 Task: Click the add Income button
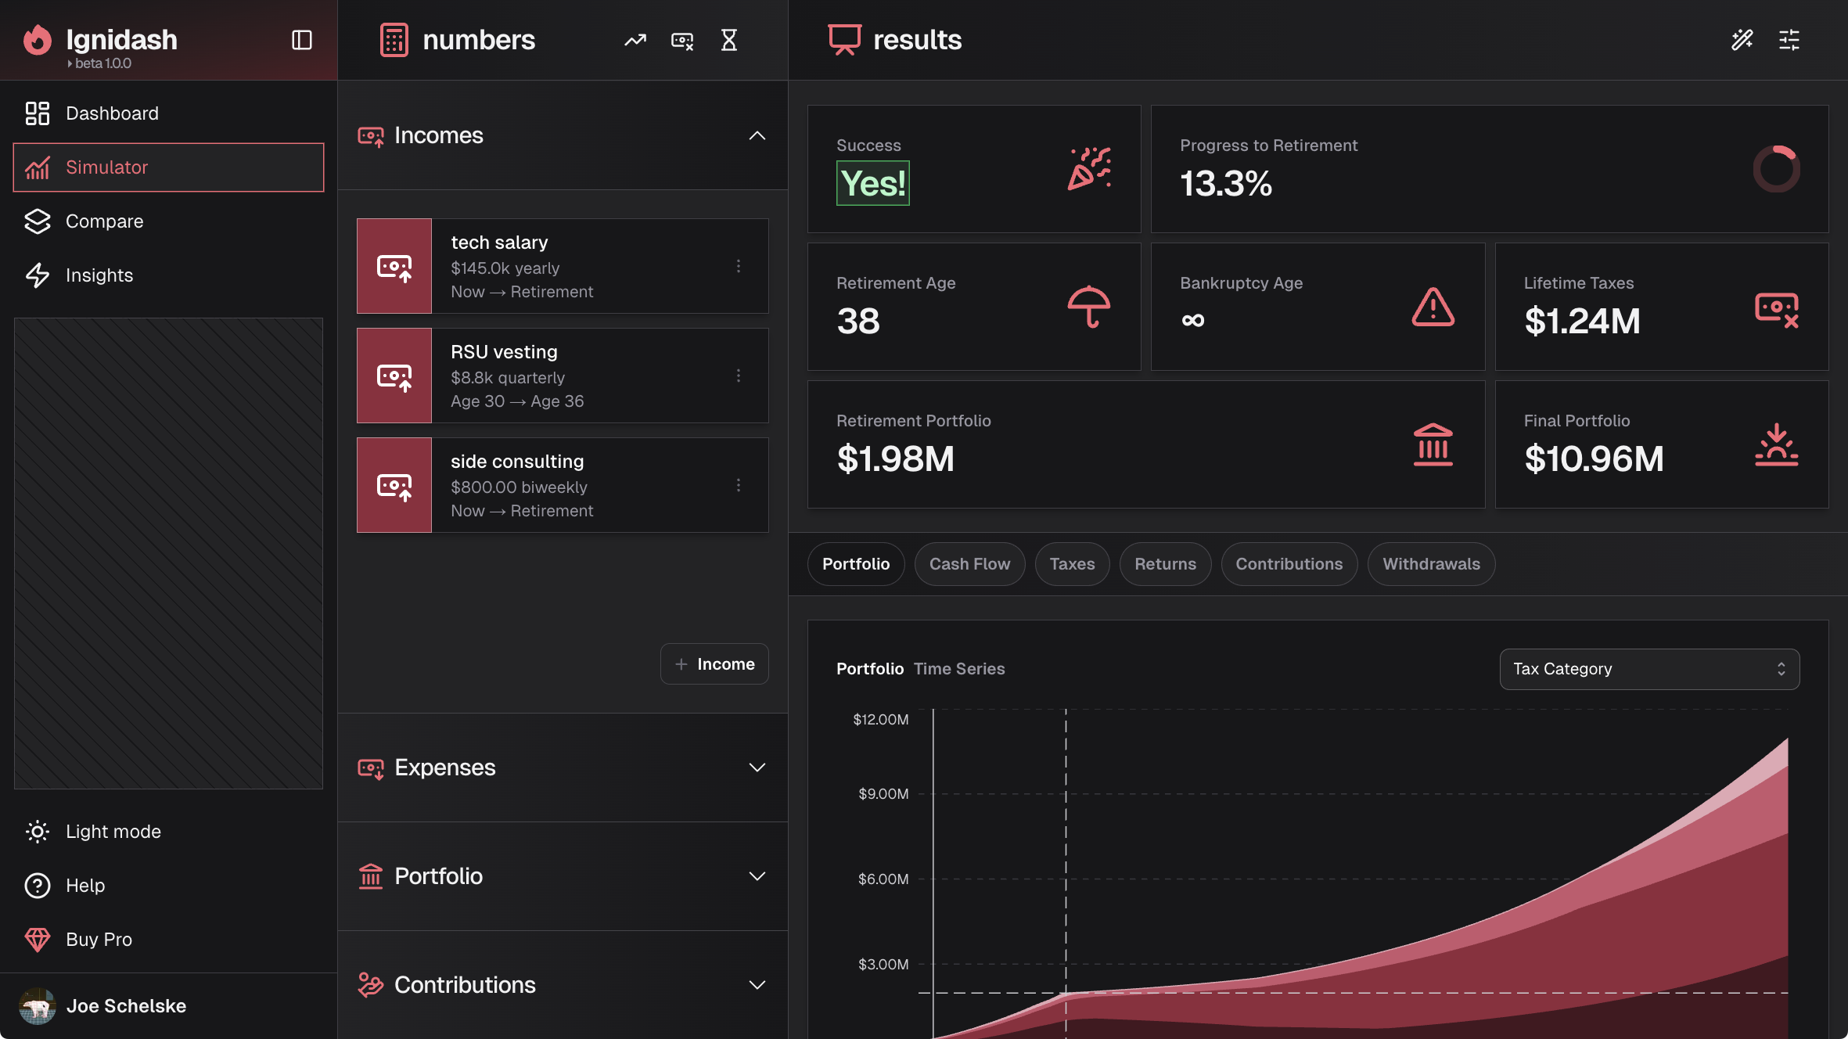(714, 664)
